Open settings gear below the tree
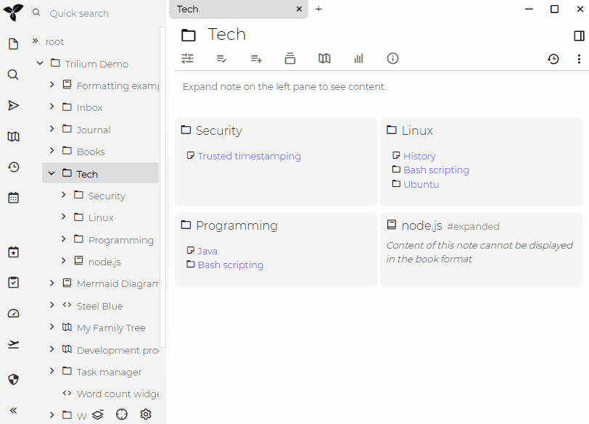589x424 pixels. 146,414
